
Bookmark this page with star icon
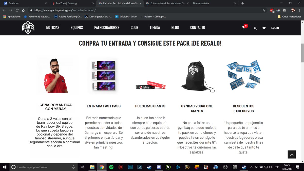[x=264, y=10]
